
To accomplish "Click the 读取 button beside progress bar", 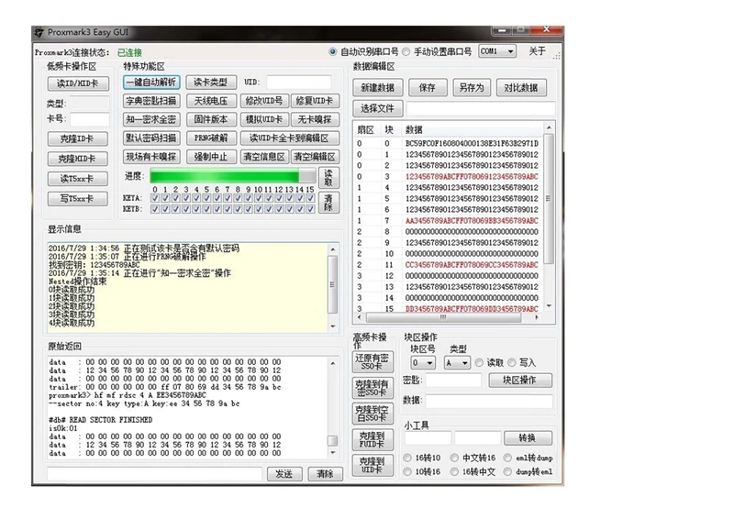I will 328,178.
